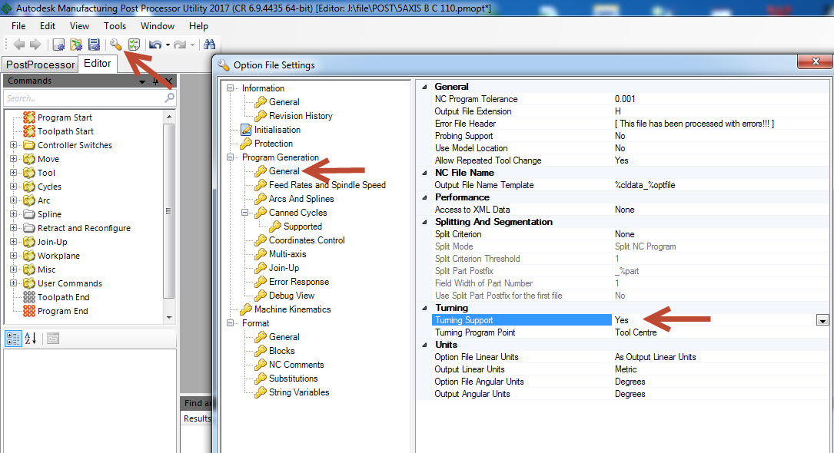
Task: Select General under Program Generation
Action: tap(284, 171)
